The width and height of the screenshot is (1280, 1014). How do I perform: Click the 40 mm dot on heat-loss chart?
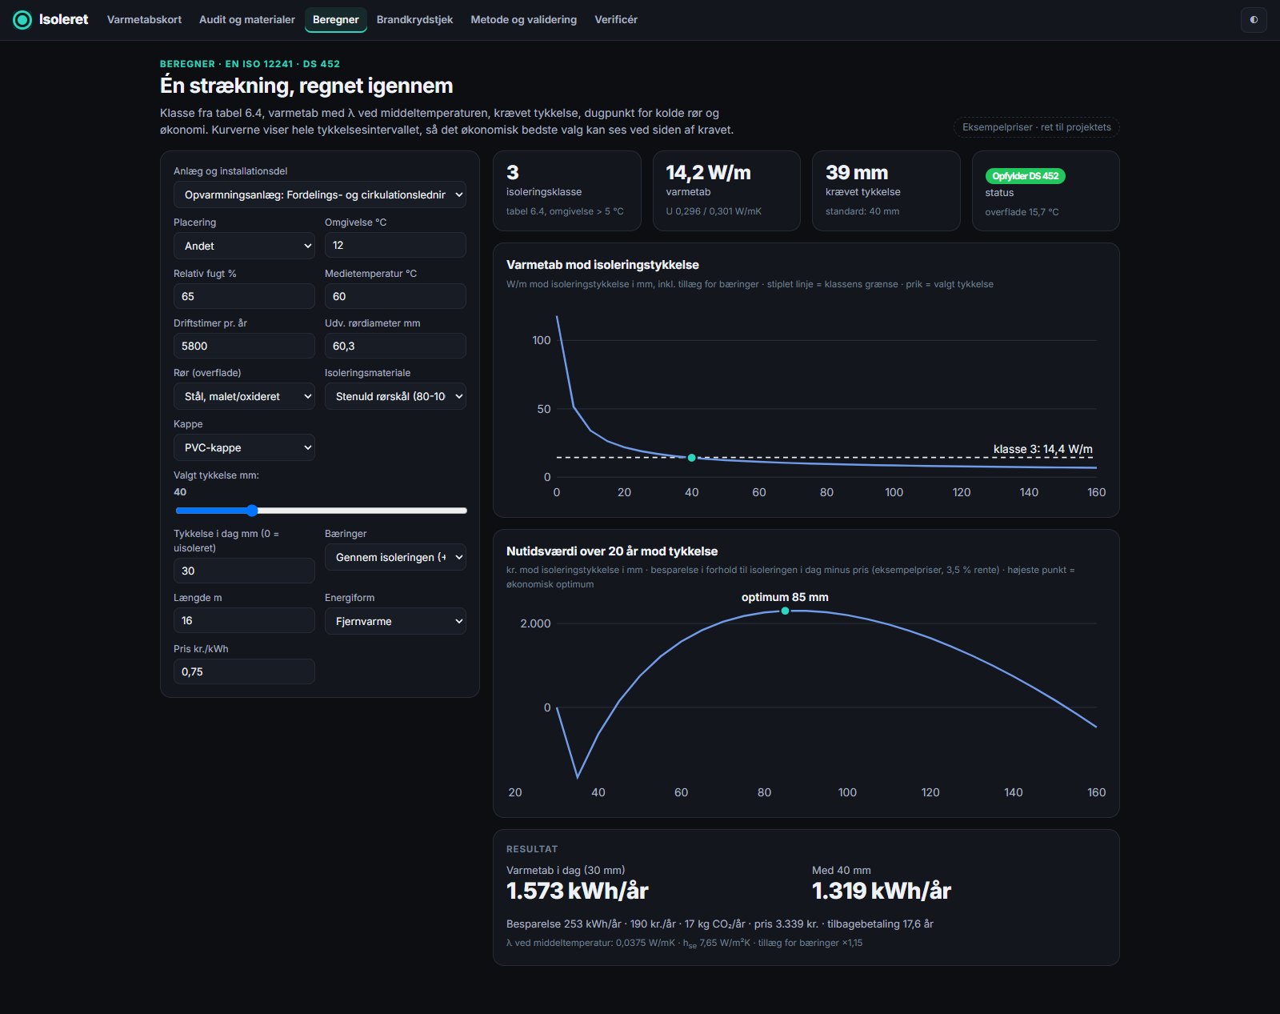[692, 458]
